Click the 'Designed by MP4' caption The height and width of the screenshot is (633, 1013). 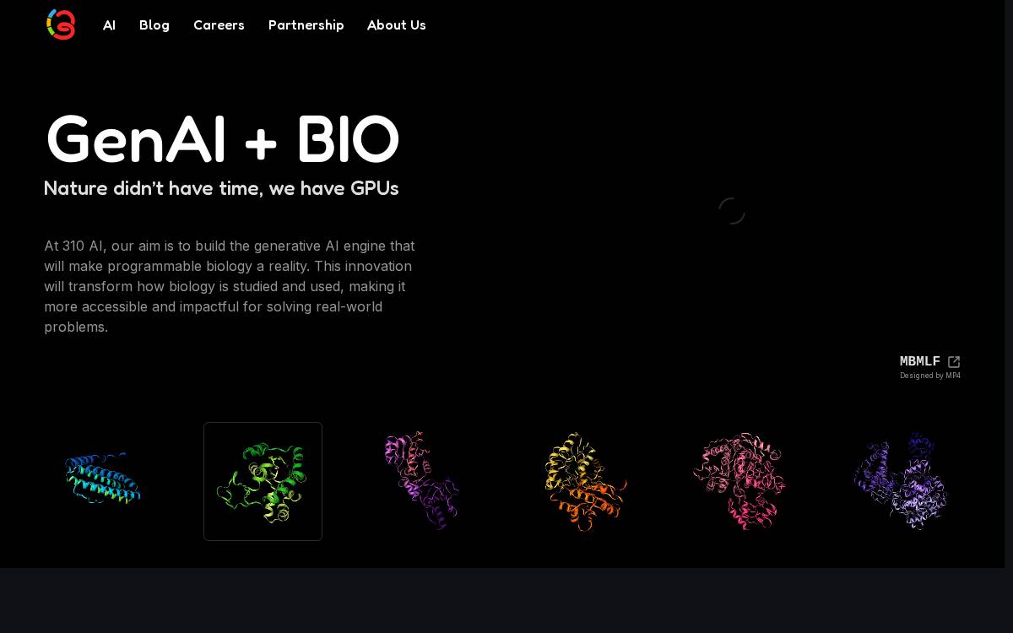[x=929, y=376]
